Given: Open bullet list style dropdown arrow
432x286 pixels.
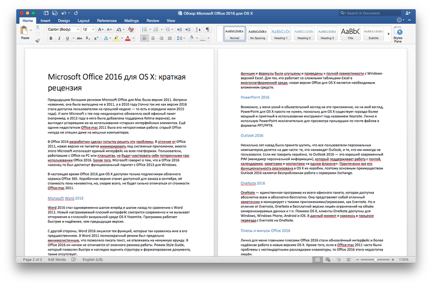Looking at the screenshot, I should [150, 29].
